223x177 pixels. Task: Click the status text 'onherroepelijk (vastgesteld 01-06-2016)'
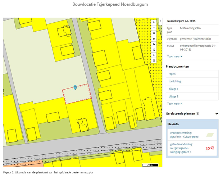[x=198, y=47]
